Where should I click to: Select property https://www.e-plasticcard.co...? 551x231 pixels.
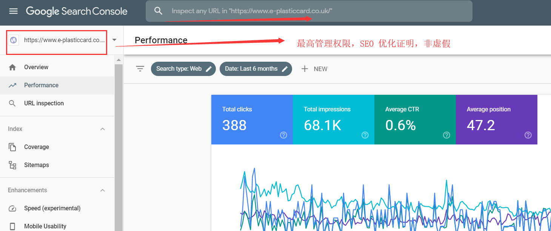64,40
